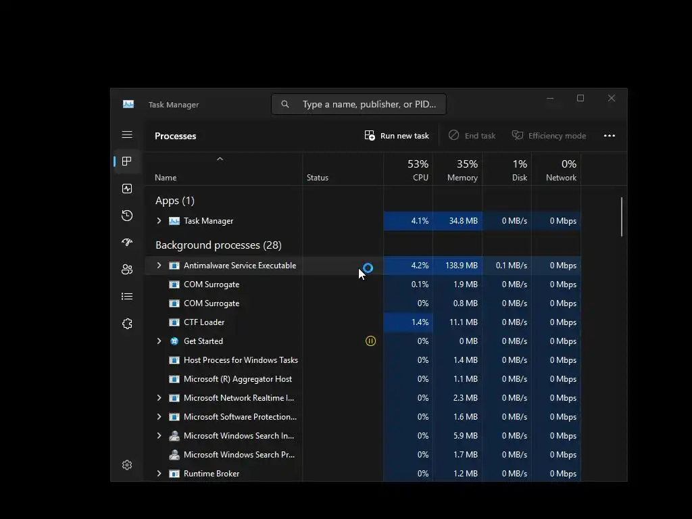The height and width of the screenshot is (519, 692).
Task: Click the Microsoft Windows Search Pr... icon
Action: pos(174,455)
